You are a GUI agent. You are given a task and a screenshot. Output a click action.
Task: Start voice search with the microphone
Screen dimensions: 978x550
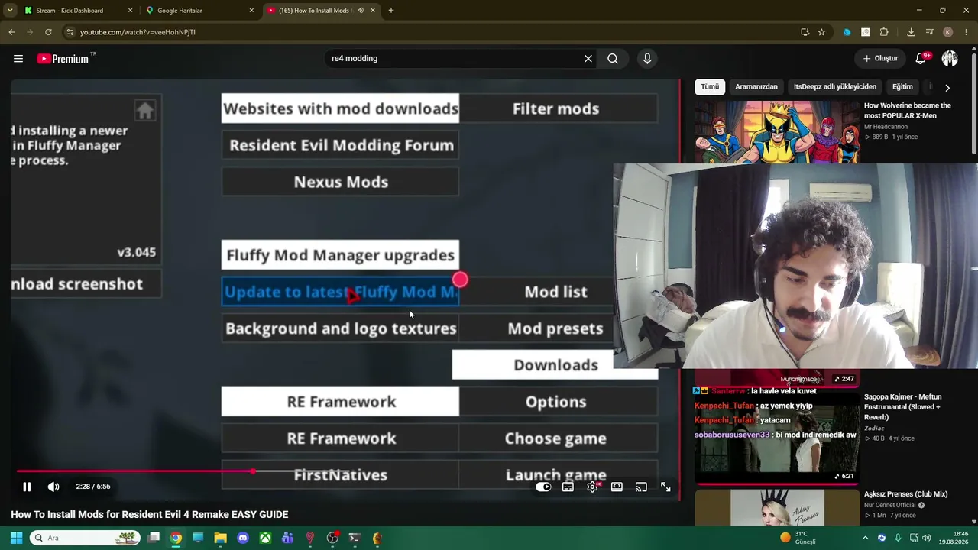647,59
